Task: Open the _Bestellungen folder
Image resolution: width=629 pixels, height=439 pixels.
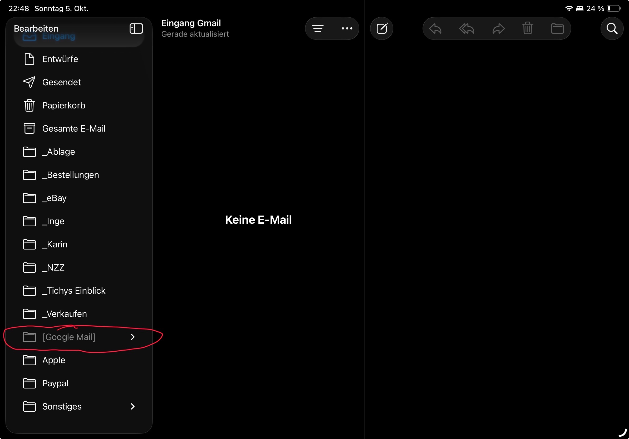Action: click(70, 175)
